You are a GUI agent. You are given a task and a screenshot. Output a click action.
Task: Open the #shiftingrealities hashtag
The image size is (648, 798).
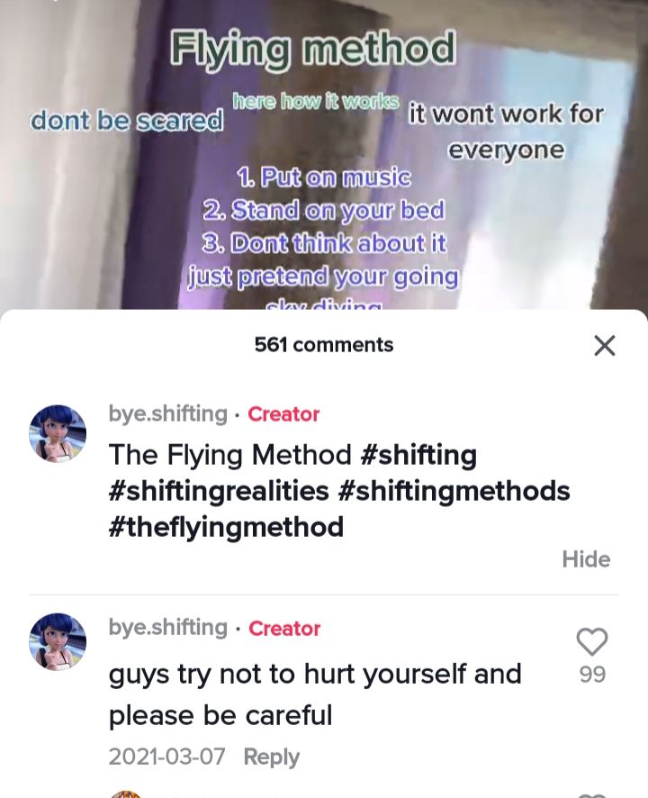tap(219, 491)
